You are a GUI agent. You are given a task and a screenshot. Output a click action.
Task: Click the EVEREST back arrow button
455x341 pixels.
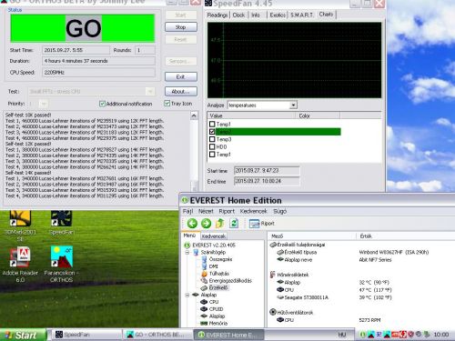tap(192, 224)
